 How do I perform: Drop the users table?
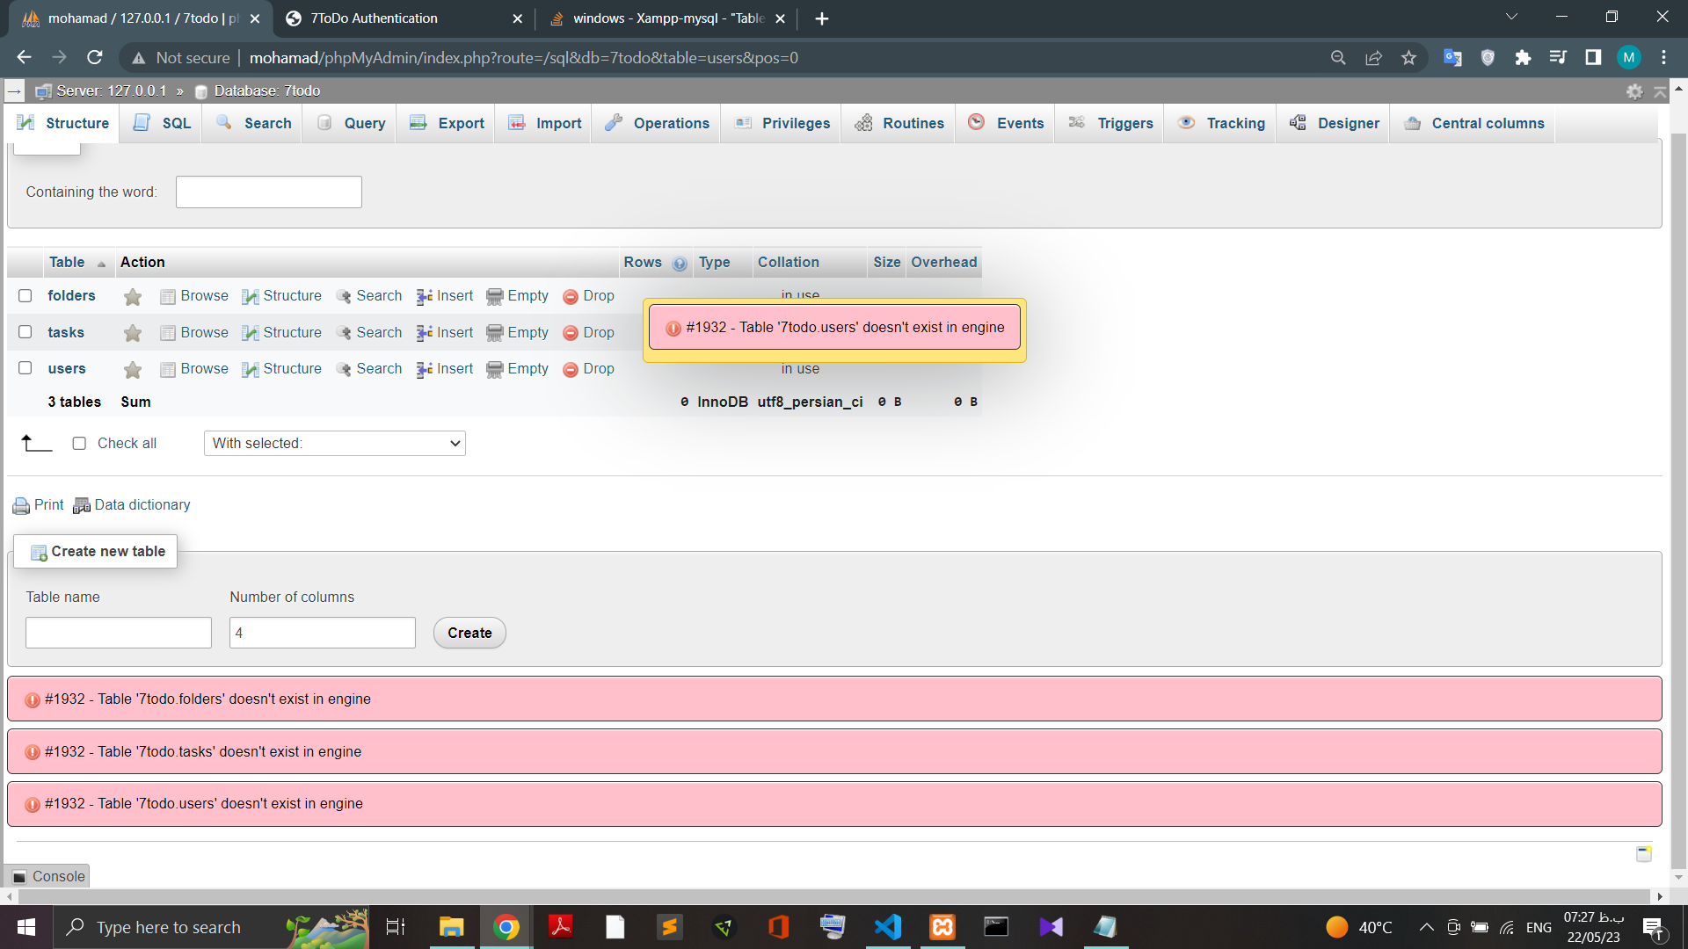[588, 369]
